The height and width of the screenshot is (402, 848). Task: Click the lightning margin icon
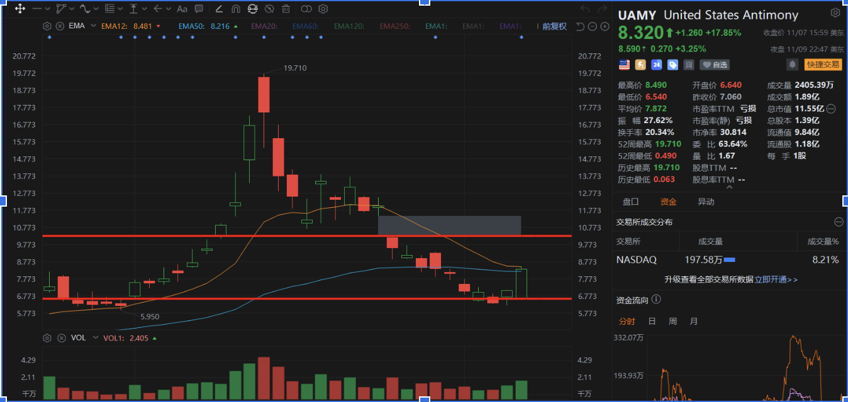pyautogui.click(x=640, y=64)
